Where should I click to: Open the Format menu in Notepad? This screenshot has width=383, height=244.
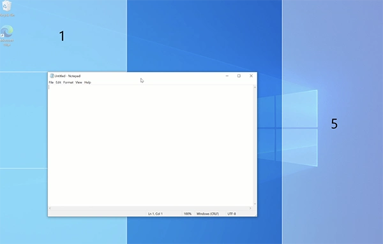pos(68,82)
